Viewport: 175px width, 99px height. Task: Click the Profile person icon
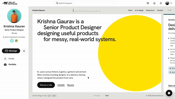[5, 59]
